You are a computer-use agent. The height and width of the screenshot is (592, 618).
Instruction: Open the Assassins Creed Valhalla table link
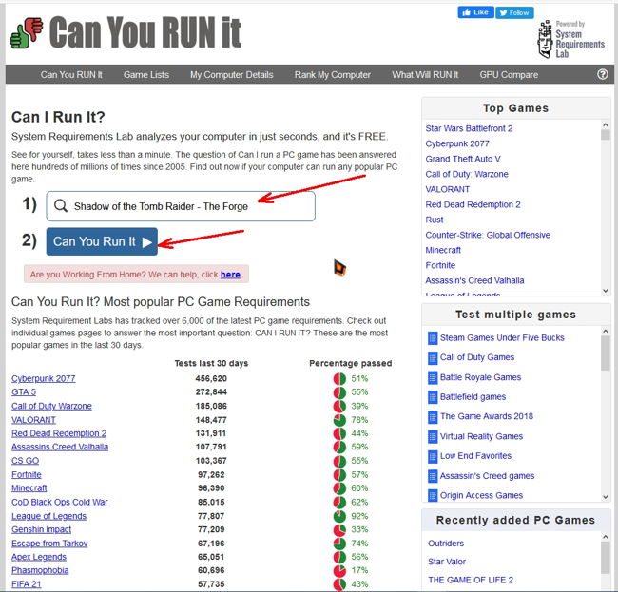[x=60, y=447]
